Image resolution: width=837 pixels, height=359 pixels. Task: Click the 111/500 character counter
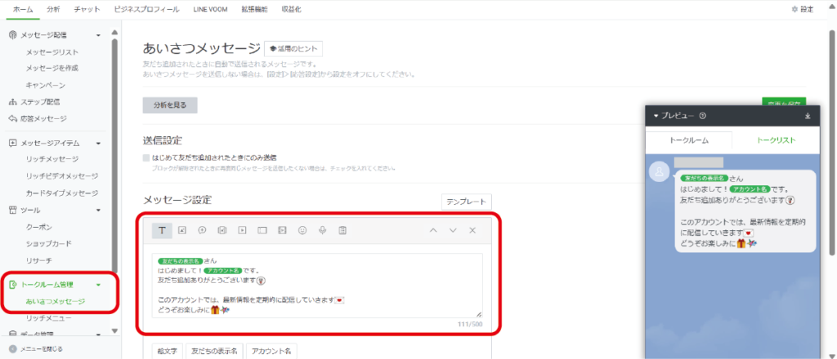(x=470, y=325)
